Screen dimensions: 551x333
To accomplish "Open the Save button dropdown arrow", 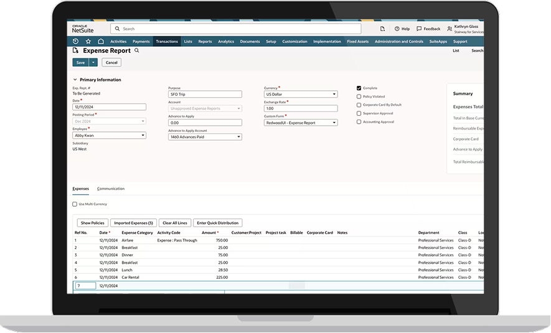I will click(x=93, y=62).
